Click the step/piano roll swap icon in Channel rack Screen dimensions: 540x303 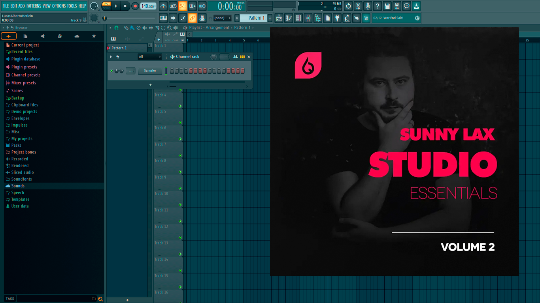[242, 57]
